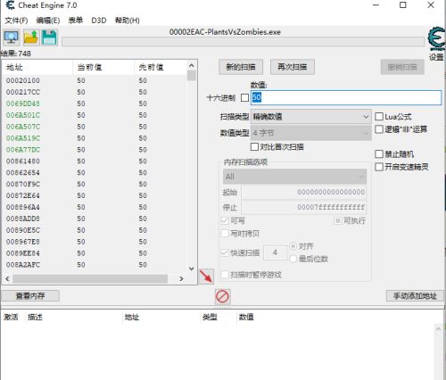Screen dimensions: 446x380
Task: Select address 008896A4 in results
Action: point(23,207)
